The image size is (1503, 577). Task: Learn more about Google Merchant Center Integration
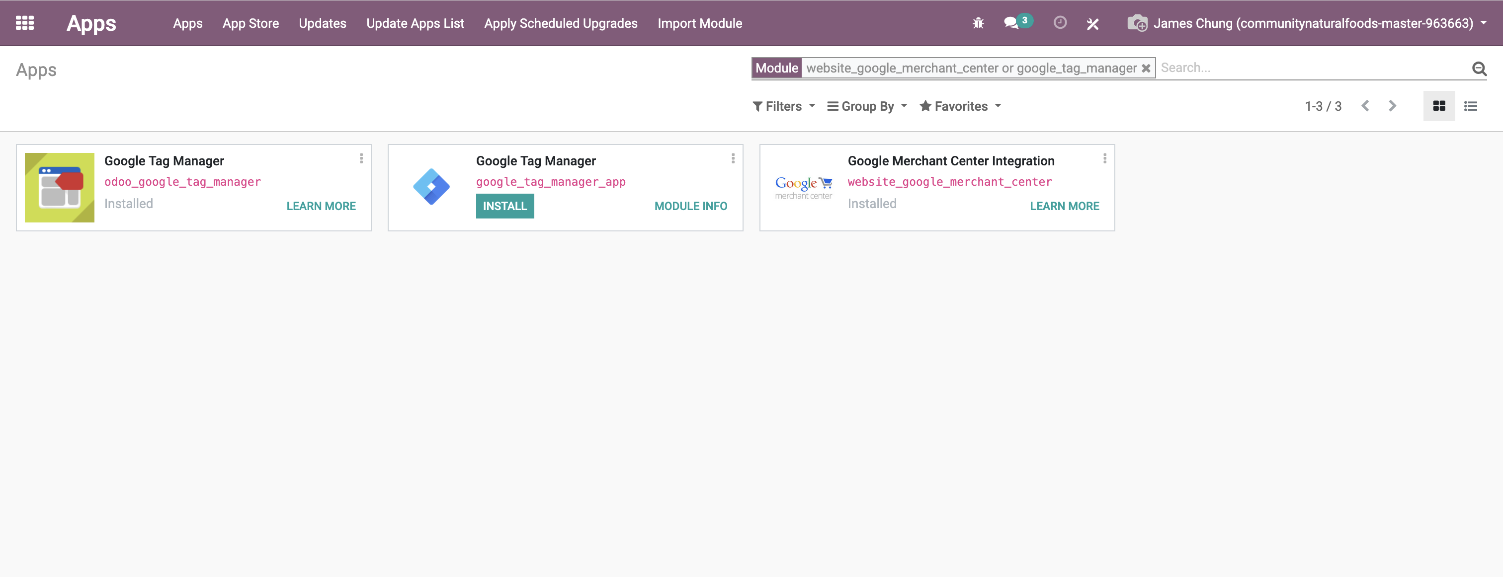point(1064,206)
